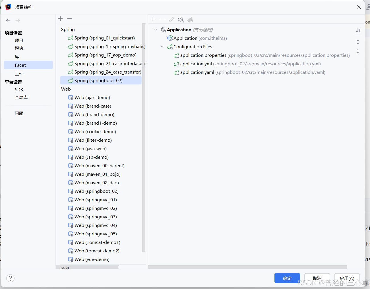Select the Web group header

66,89
